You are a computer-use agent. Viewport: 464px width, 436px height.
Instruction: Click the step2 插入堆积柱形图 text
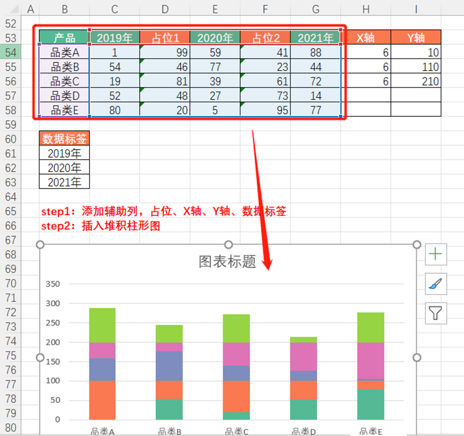pos(101,225)
